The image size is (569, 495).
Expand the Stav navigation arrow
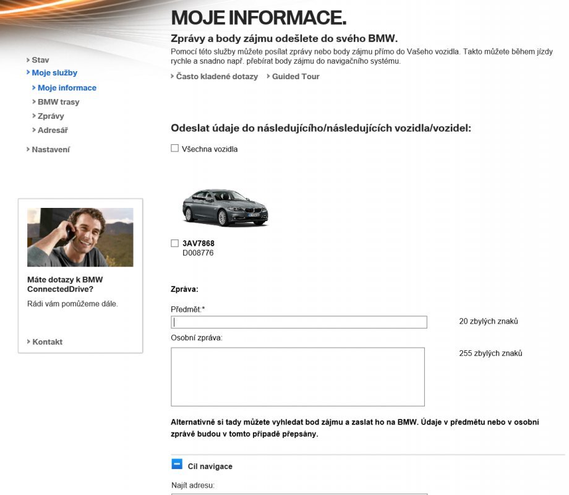pyautogui.click(x=27, y=60)
